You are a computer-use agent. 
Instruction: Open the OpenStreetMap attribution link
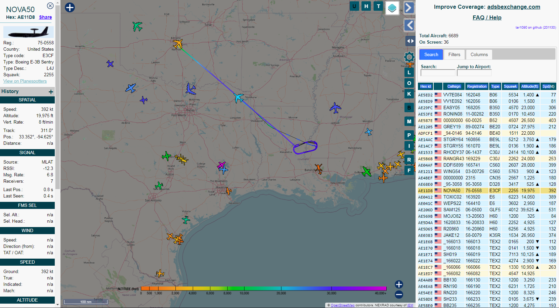(343, 305)
